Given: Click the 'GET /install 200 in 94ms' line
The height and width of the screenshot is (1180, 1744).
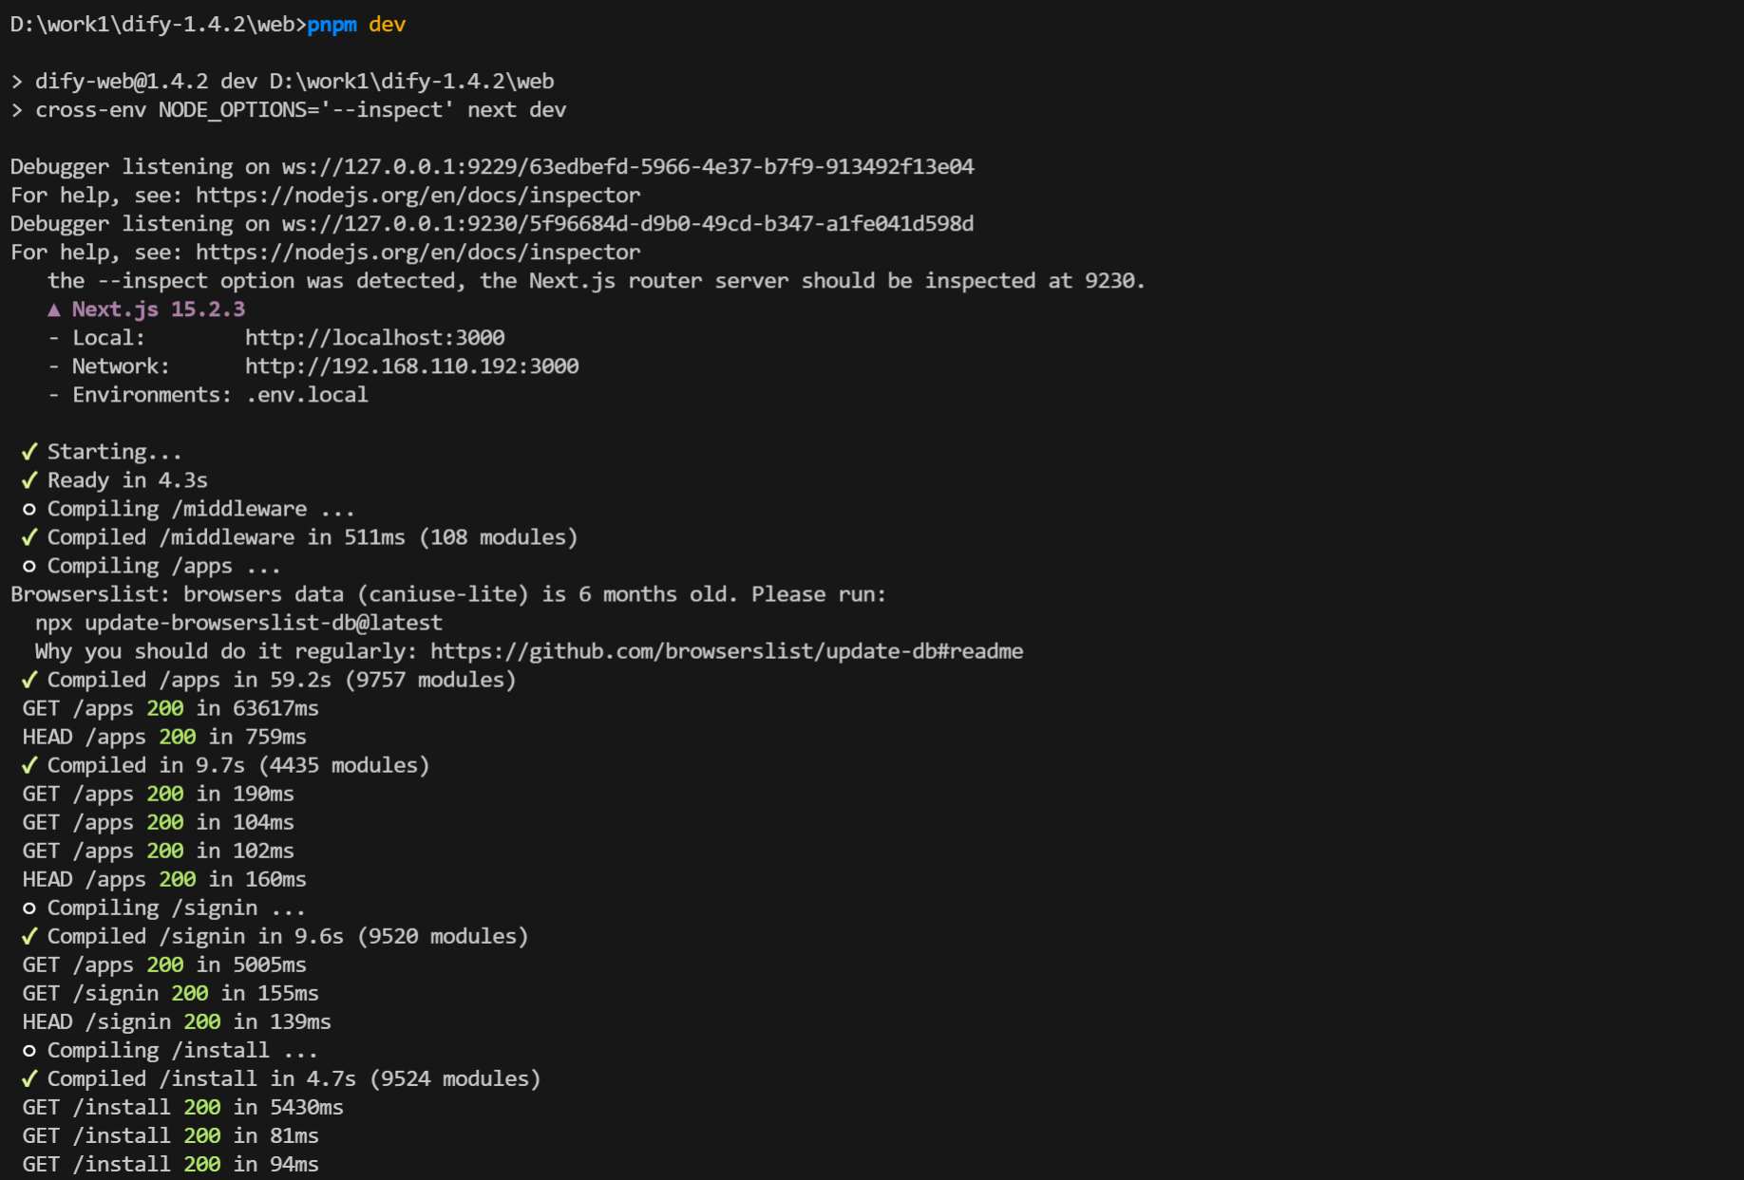Looking at the screenshot, I should coord(171,1164).
